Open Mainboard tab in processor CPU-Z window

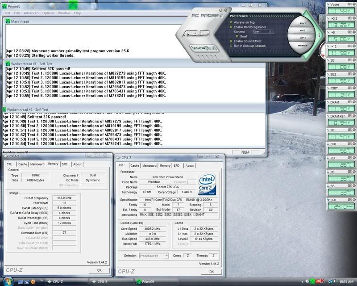[x=149, y=166]
